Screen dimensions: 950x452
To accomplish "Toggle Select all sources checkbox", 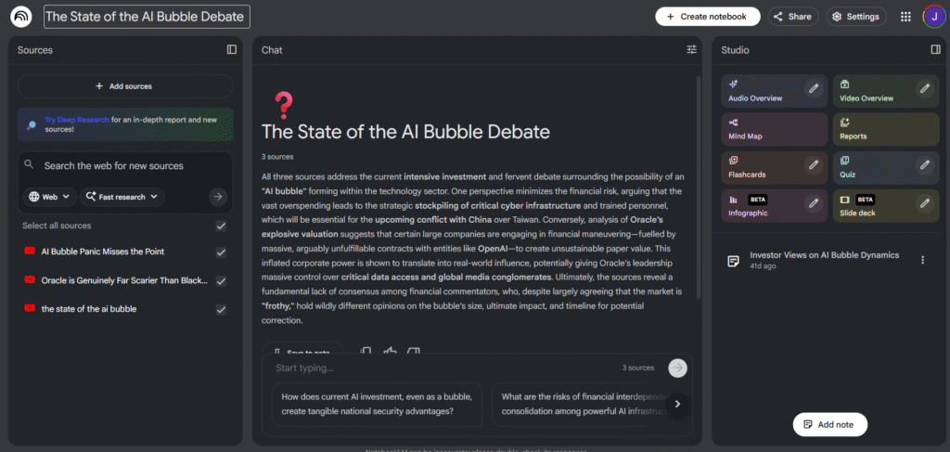I will tap(221, 226).
